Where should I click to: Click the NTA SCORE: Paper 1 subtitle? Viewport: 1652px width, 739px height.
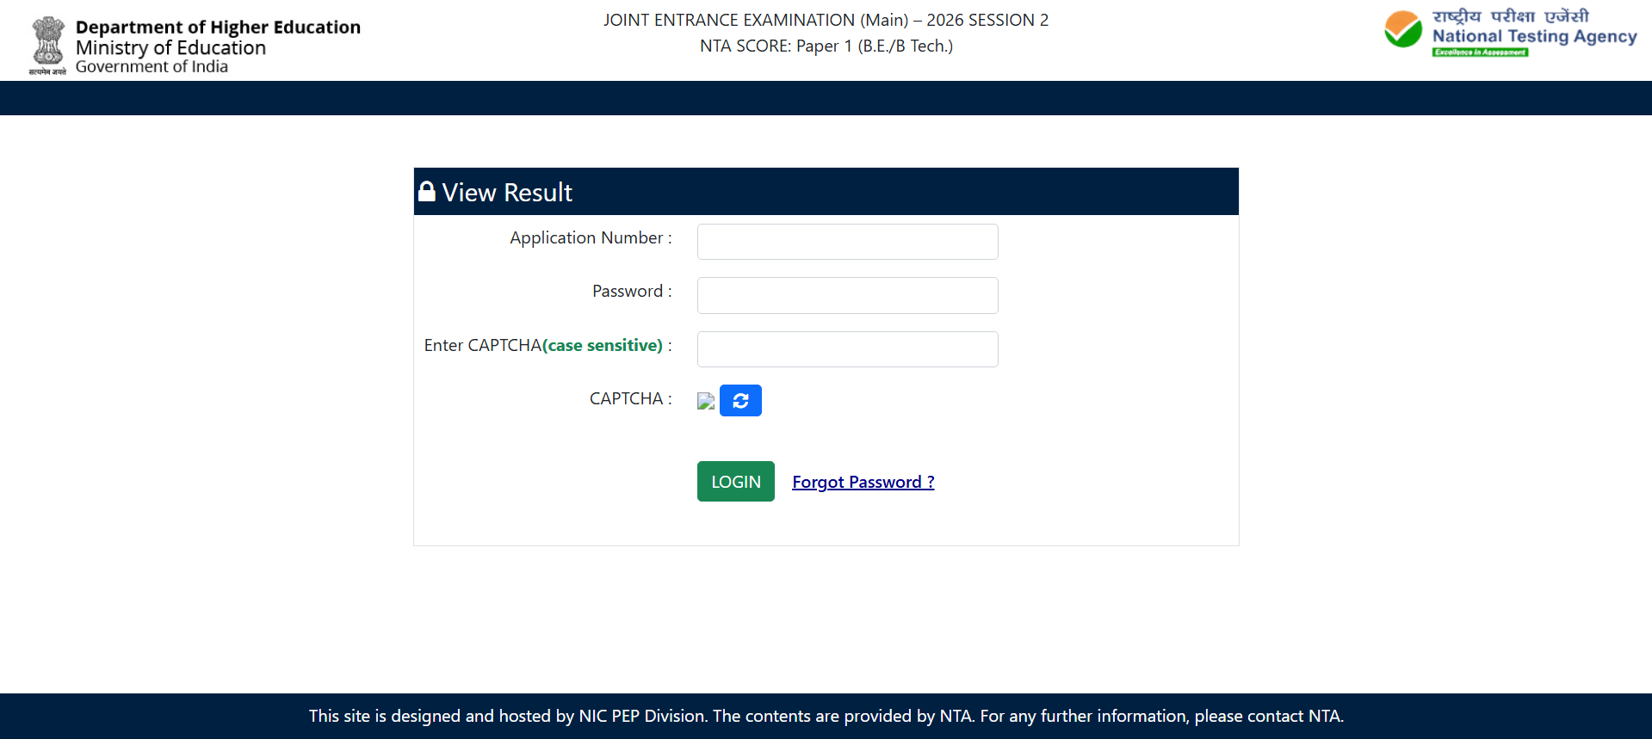coord(826,46)
